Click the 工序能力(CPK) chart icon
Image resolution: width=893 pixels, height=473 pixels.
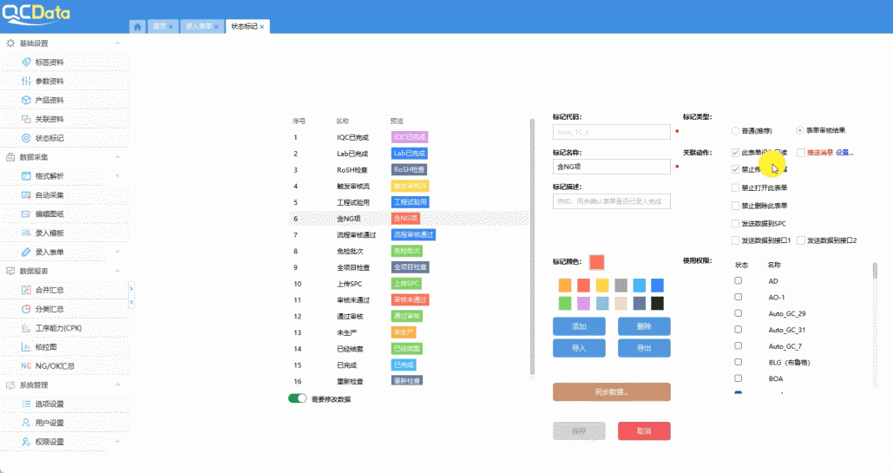[27, 328]
